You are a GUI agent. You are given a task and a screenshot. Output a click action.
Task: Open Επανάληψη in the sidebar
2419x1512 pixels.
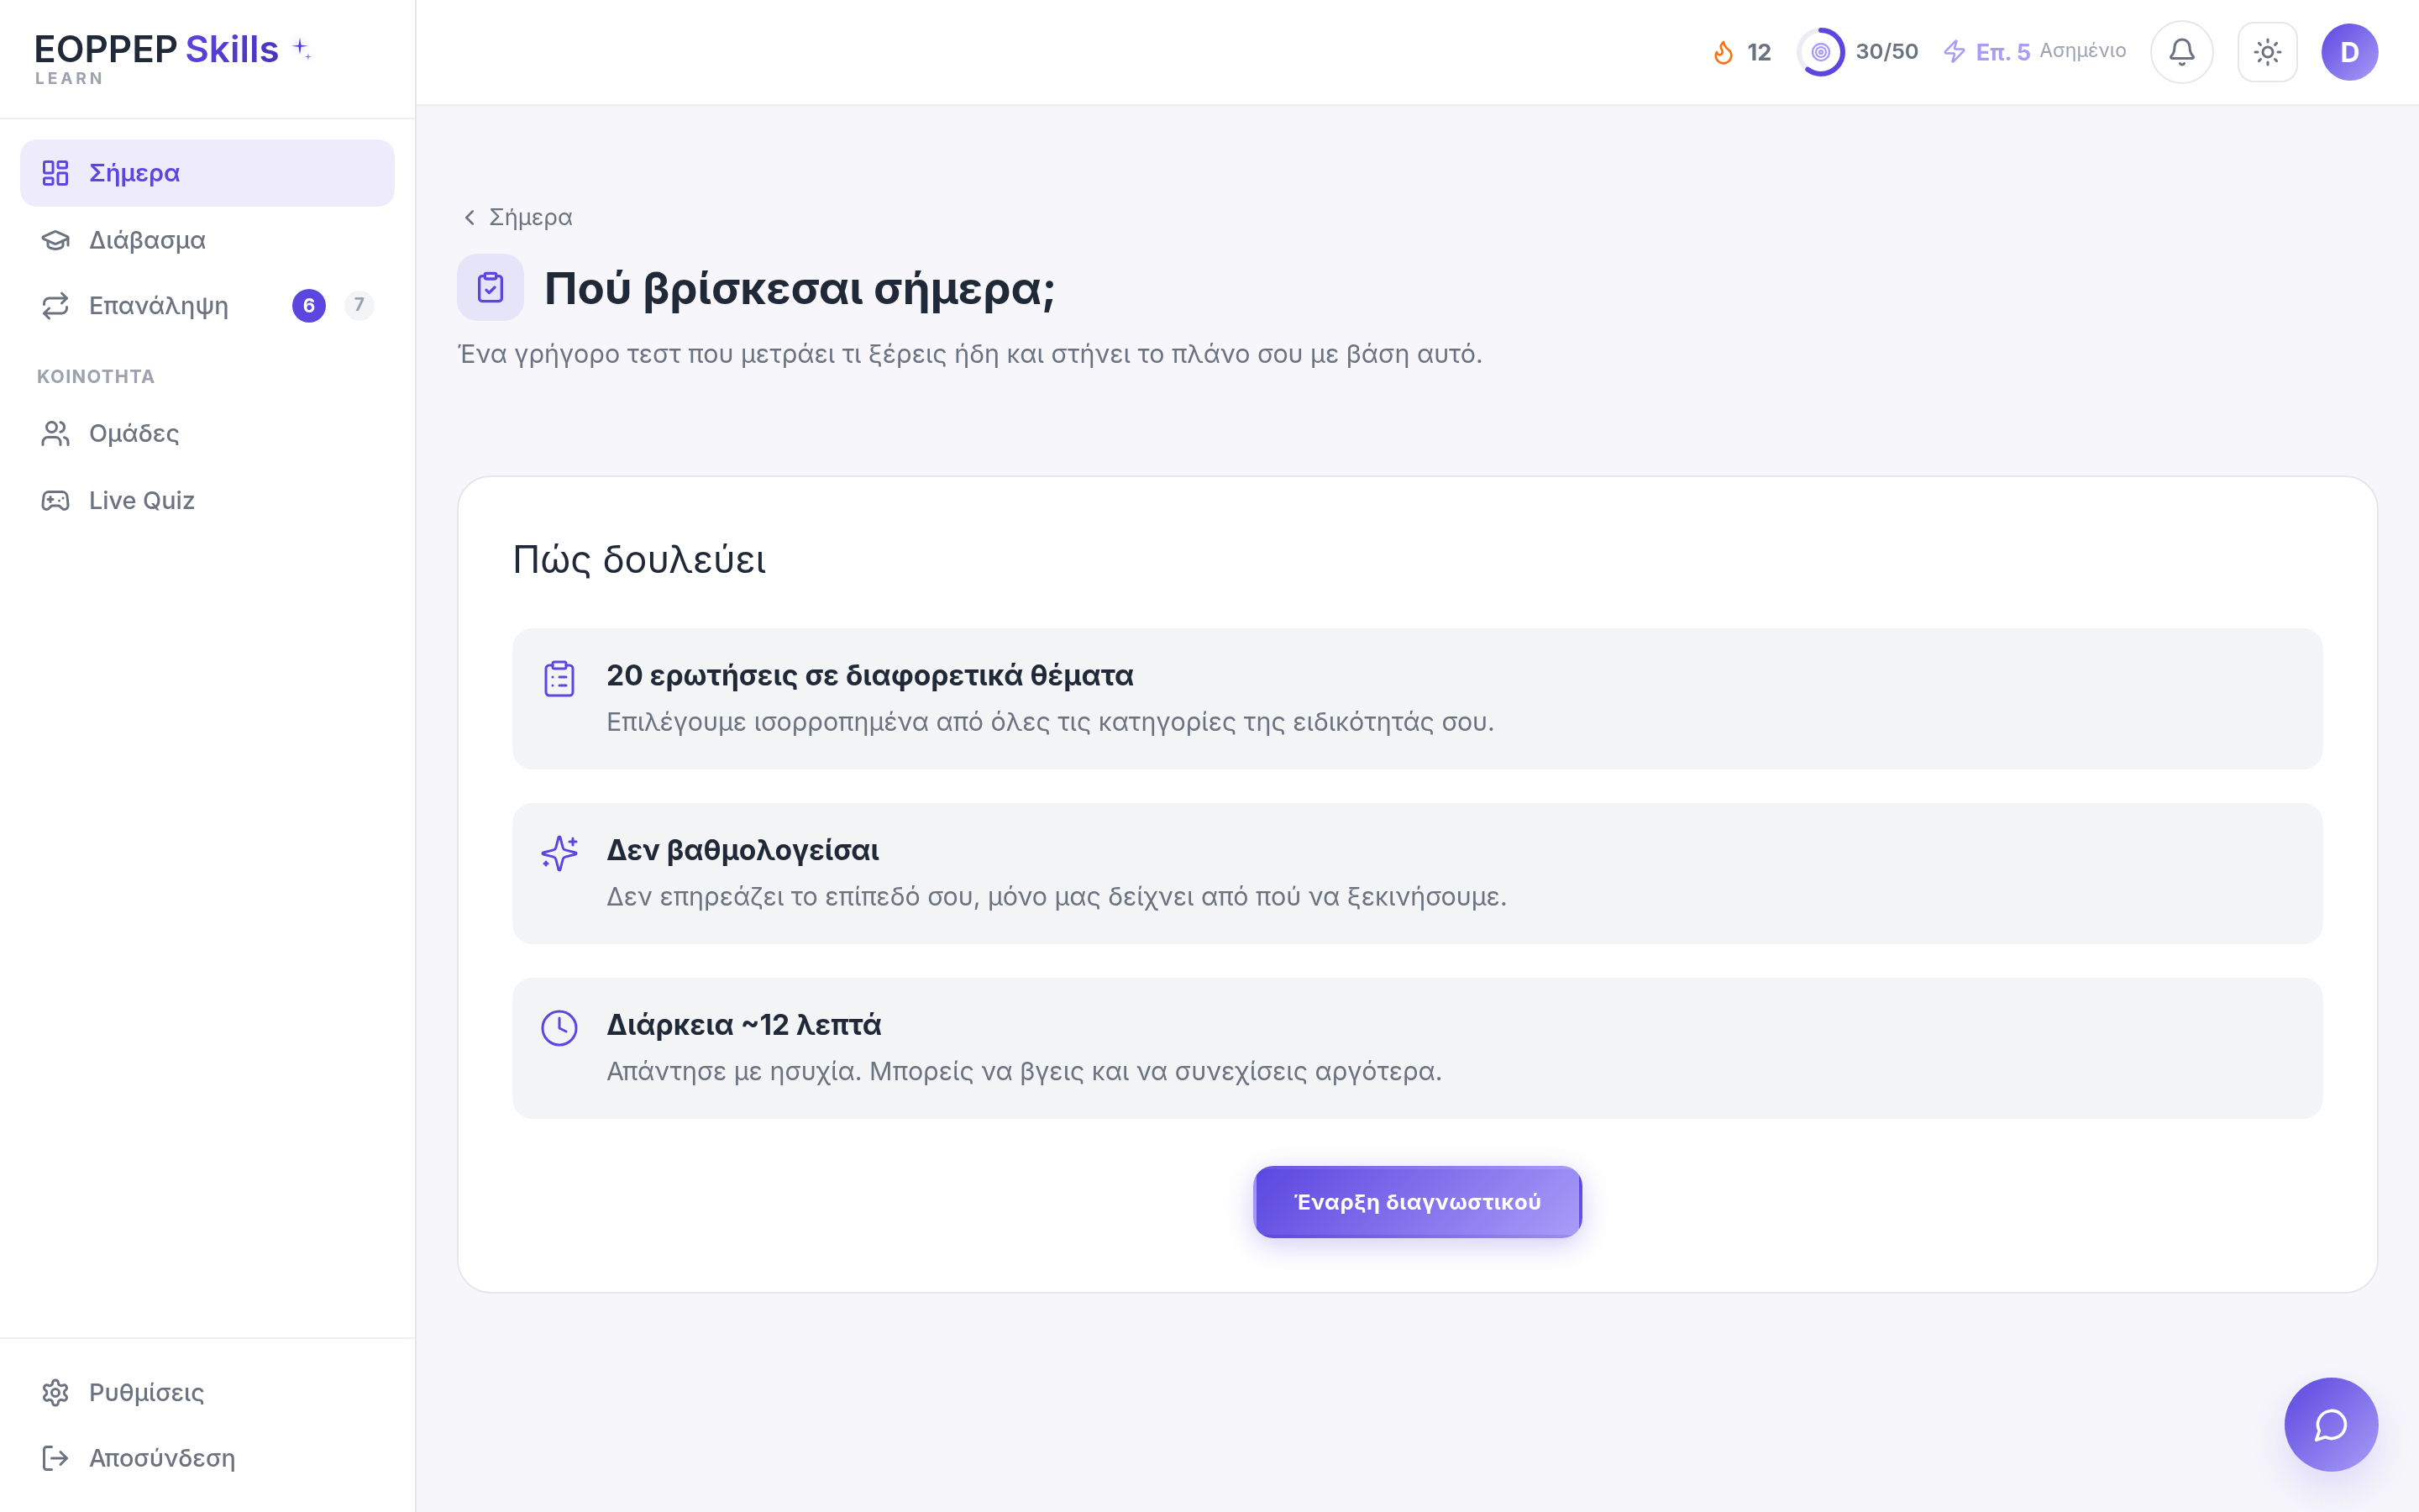[x=207, y=306]
